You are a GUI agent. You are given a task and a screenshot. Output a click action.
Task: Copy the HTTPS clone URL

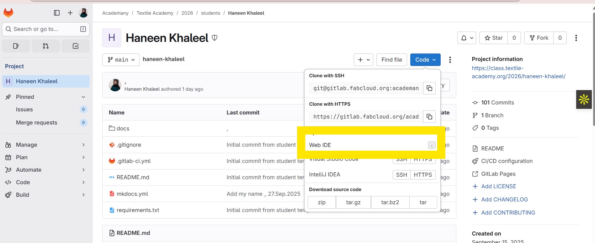429,117
